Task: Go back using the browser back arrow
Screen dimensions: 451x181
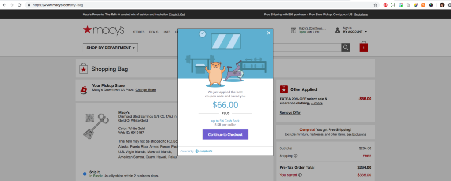Action: point(4,5)
